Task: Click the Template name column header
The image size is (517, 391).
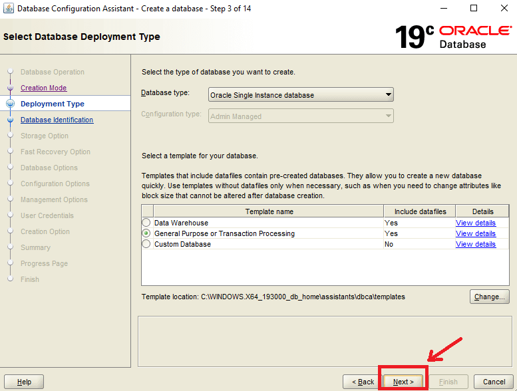Action: (269, 211)
